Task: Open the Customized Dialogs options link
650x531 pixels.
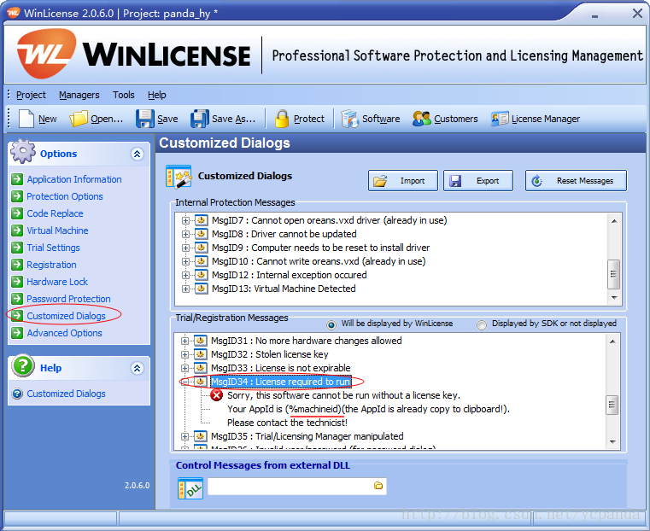Action: click(67, 316)
